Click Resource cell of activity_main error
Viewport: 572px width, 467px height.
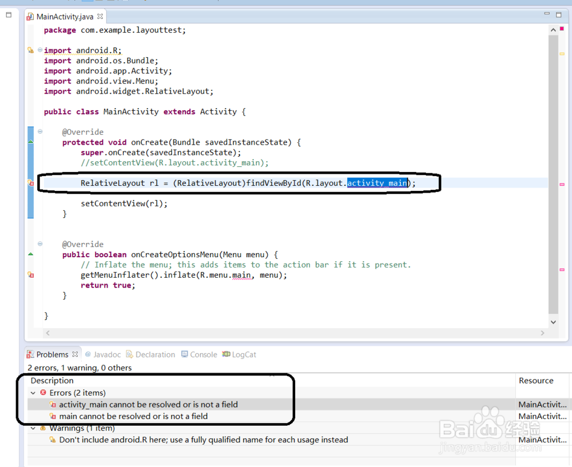[x=543, y=404]
